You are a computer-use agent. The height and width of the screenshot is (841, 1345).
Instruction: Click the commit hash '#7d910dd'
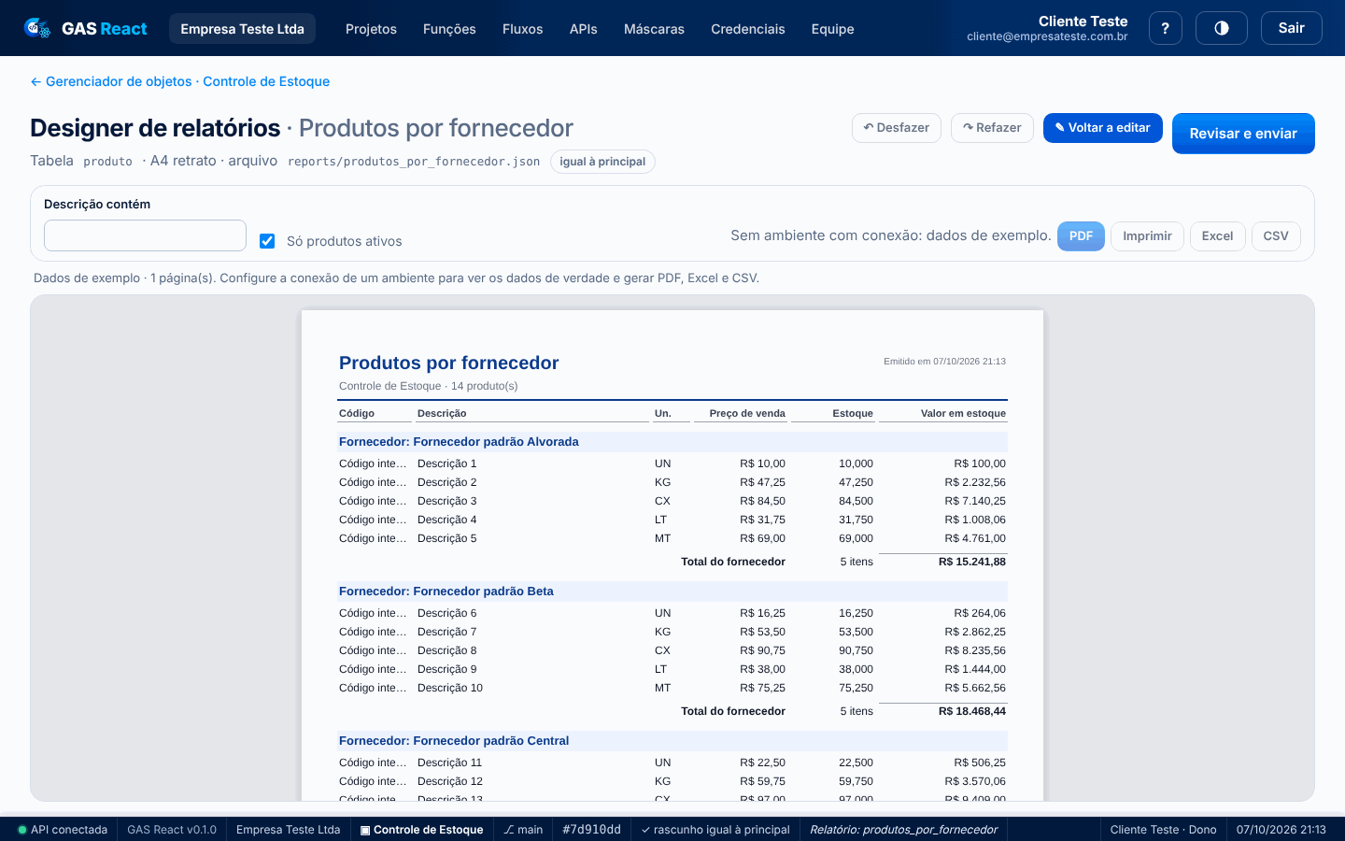591,830
